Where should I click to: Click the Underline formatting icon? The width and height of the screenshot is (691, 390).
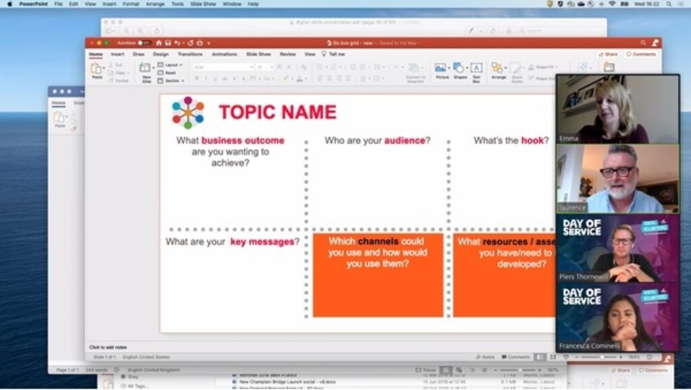coord(215,78)
